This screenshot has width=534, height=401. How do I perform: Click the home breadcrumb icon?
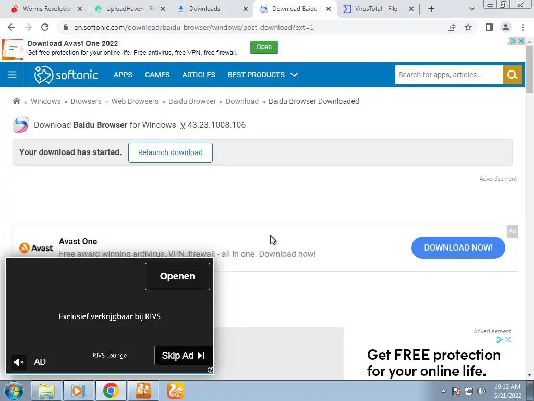pyautogui.click(x=16, y=101)
